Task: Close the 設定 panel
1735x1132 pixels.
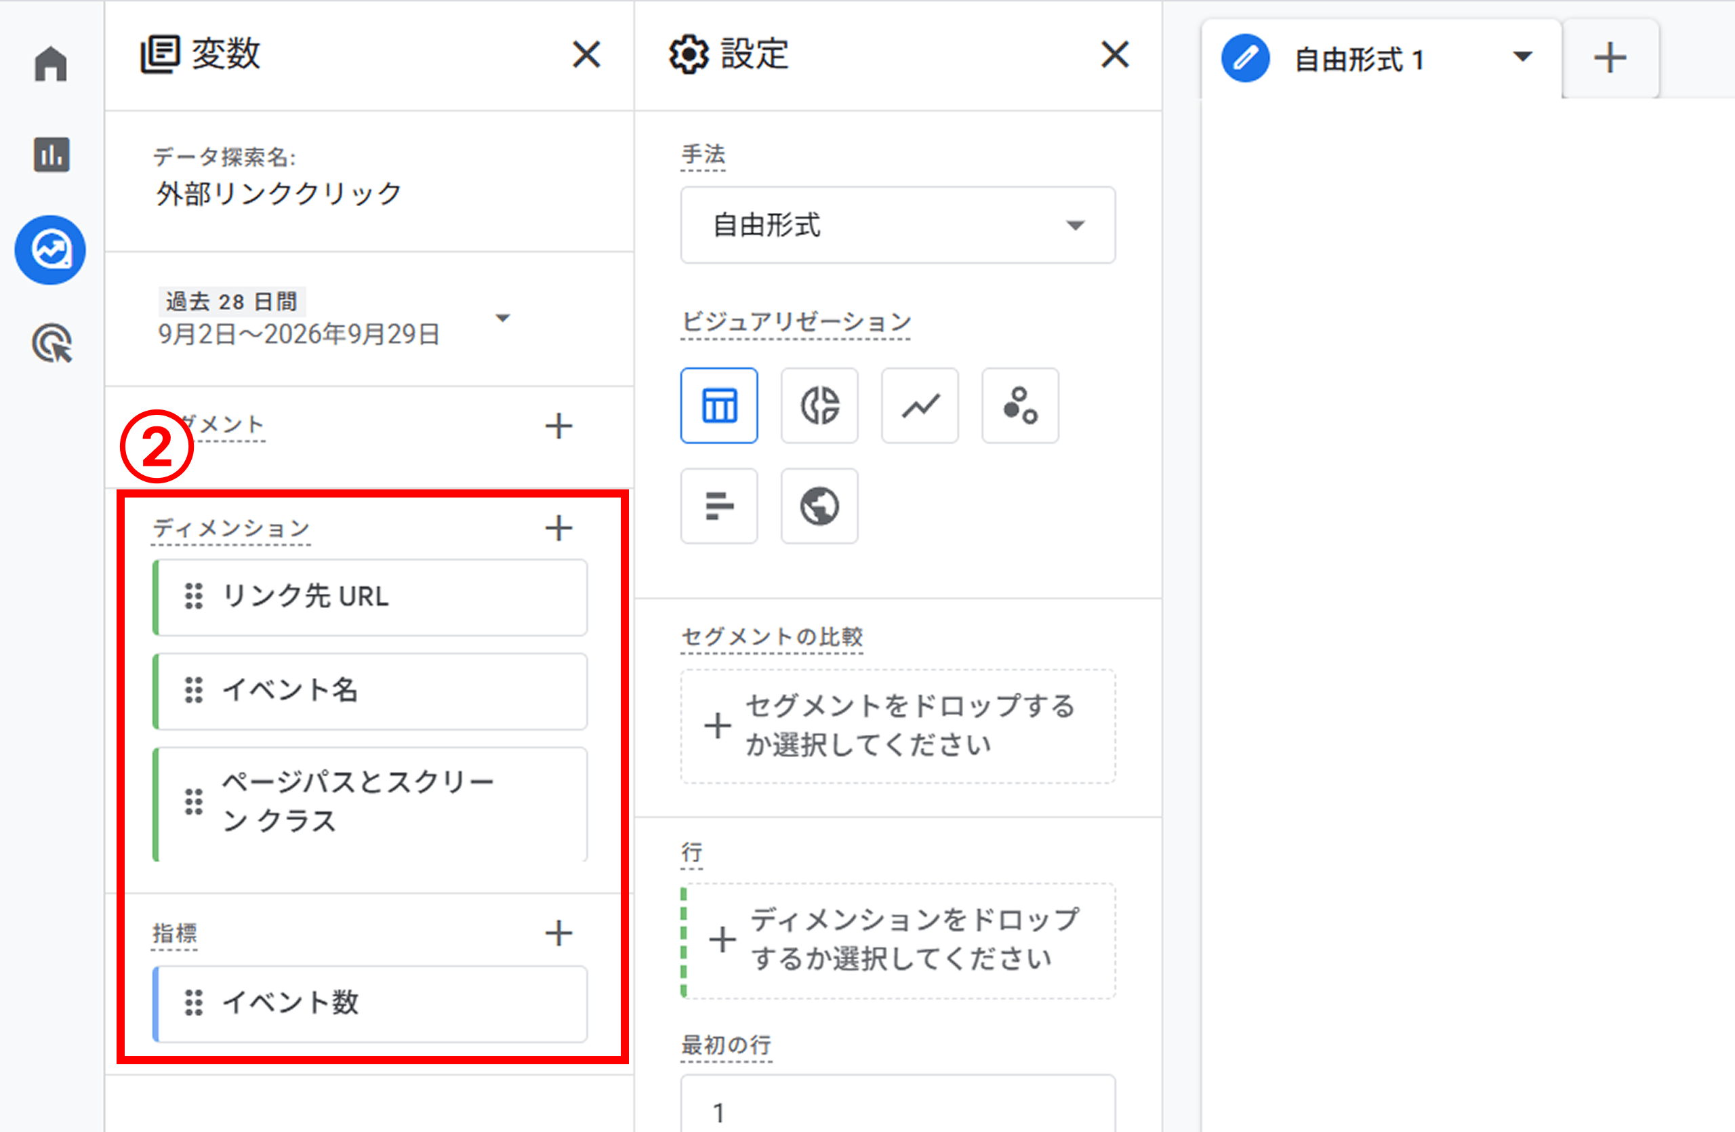Action: click(x=1116, y=55)
